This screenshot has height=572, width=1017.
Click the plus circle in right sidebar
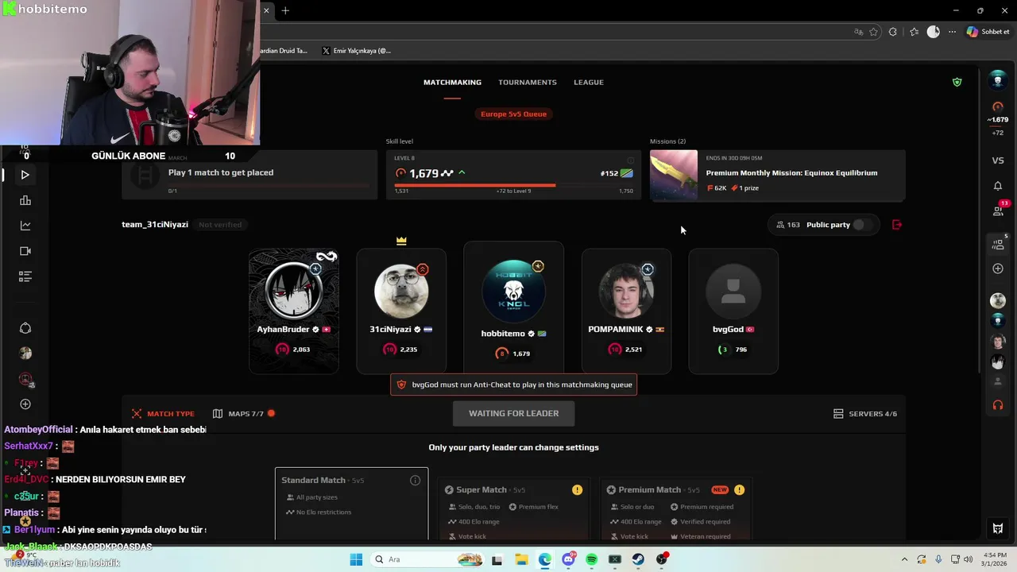click(x=998, y=269)
